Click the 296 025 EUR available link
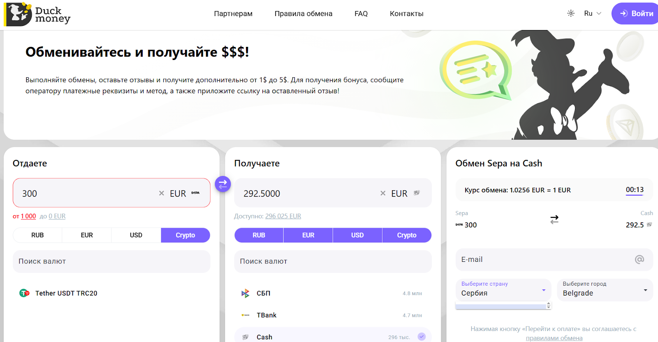 coord(283,216)
